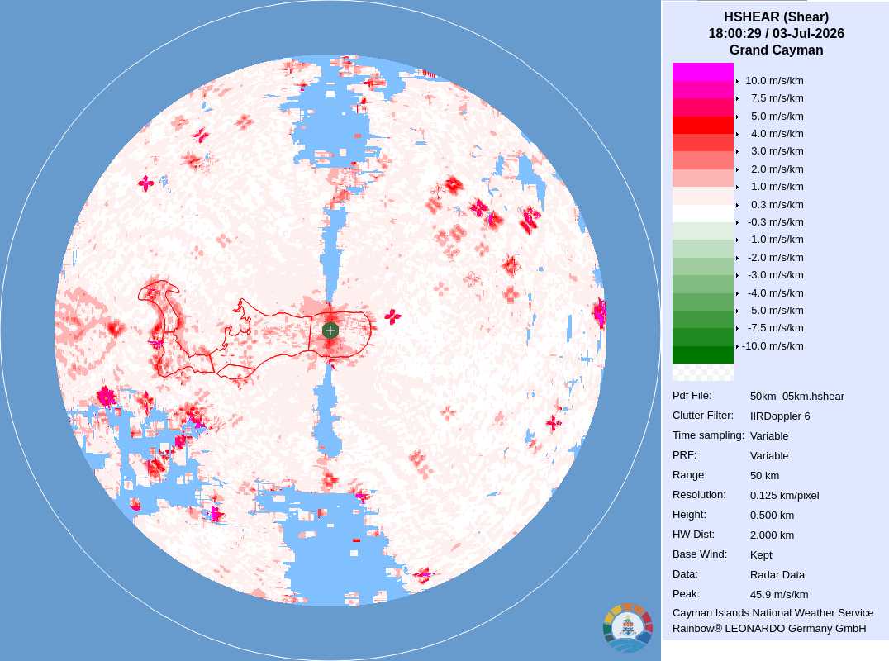This screenshot has height=661, width=889.
Task: Click the Peak 45.9 m/s/km value
Action: pyautogui.click(x=779, y=595)
